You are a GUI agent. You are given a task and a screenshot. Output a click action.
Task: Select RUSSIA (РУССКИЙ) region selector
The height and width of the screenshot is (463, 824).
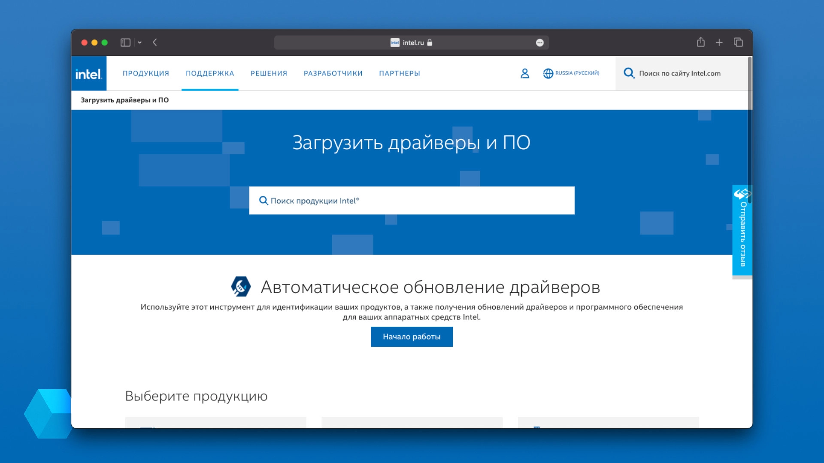coord(577,73)
